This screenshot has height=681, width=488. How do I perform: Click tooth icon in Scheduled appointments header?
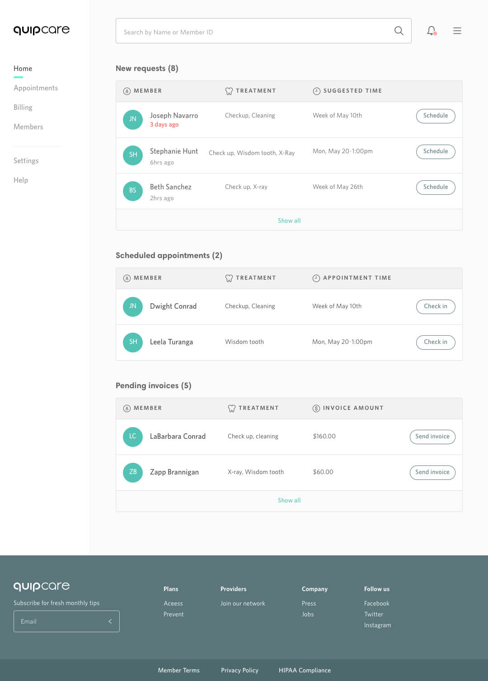(229, 278)
